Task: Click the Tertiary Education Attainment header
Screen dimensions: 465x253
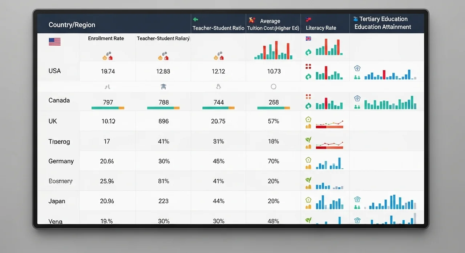Action: (x=383, y=23)
